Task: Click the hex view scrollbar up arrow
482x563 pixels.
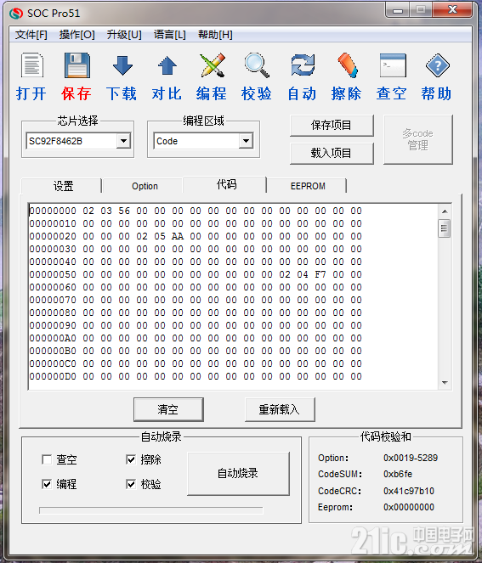Action: pos(445,211)
